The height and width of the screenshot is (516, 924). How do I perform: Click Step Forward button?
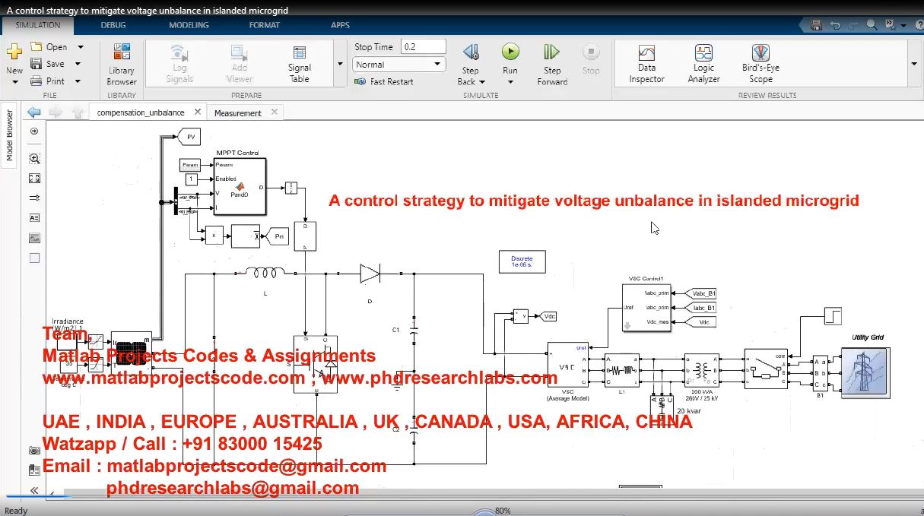pyautogui.click(x=552, y=64)
